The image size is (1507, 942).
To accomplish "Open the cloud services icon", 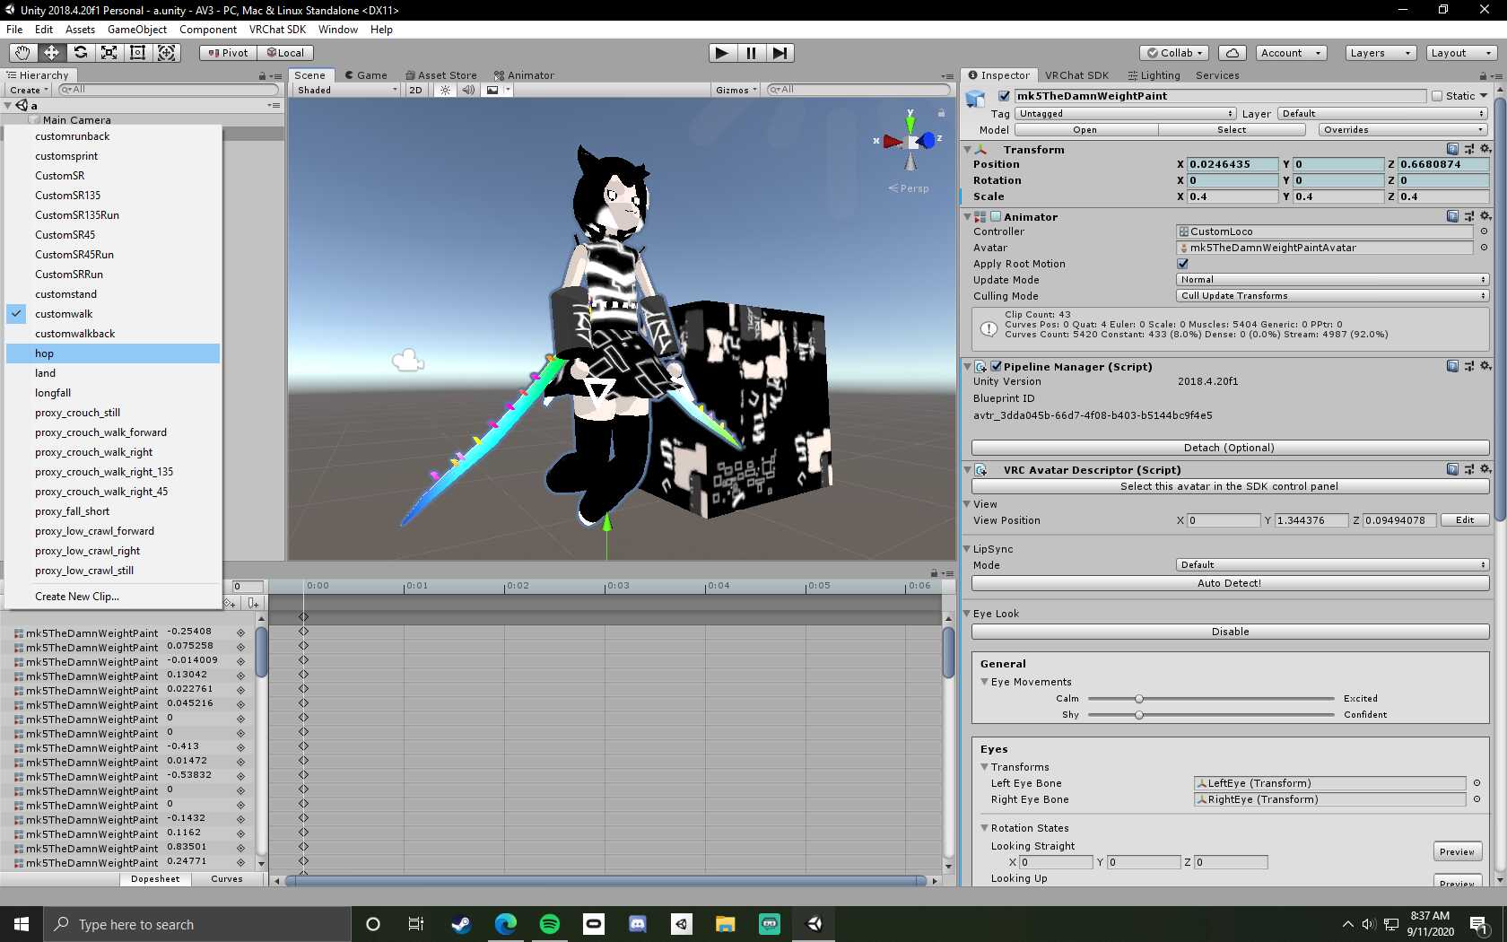I will (1233, 53).
